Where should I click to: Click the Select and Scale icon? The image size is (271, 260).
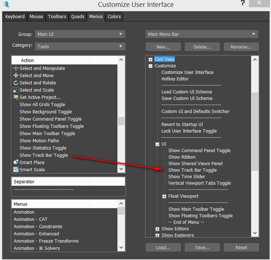tap(16, 90)
